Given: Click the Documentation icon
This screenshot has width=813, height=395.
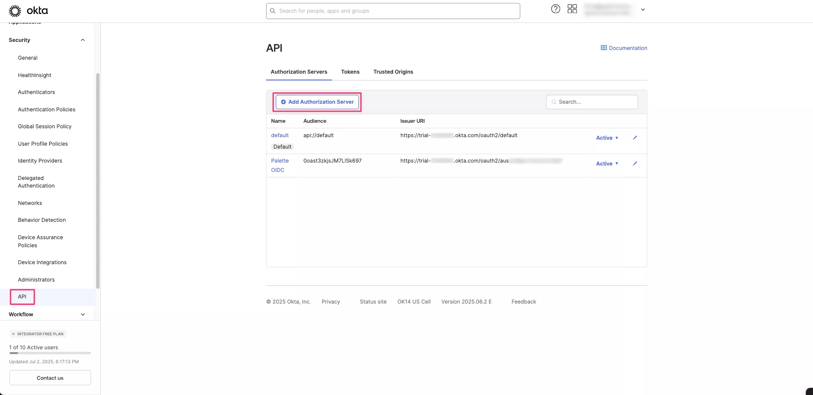Looking at the screenshot, I should (603, 47).
